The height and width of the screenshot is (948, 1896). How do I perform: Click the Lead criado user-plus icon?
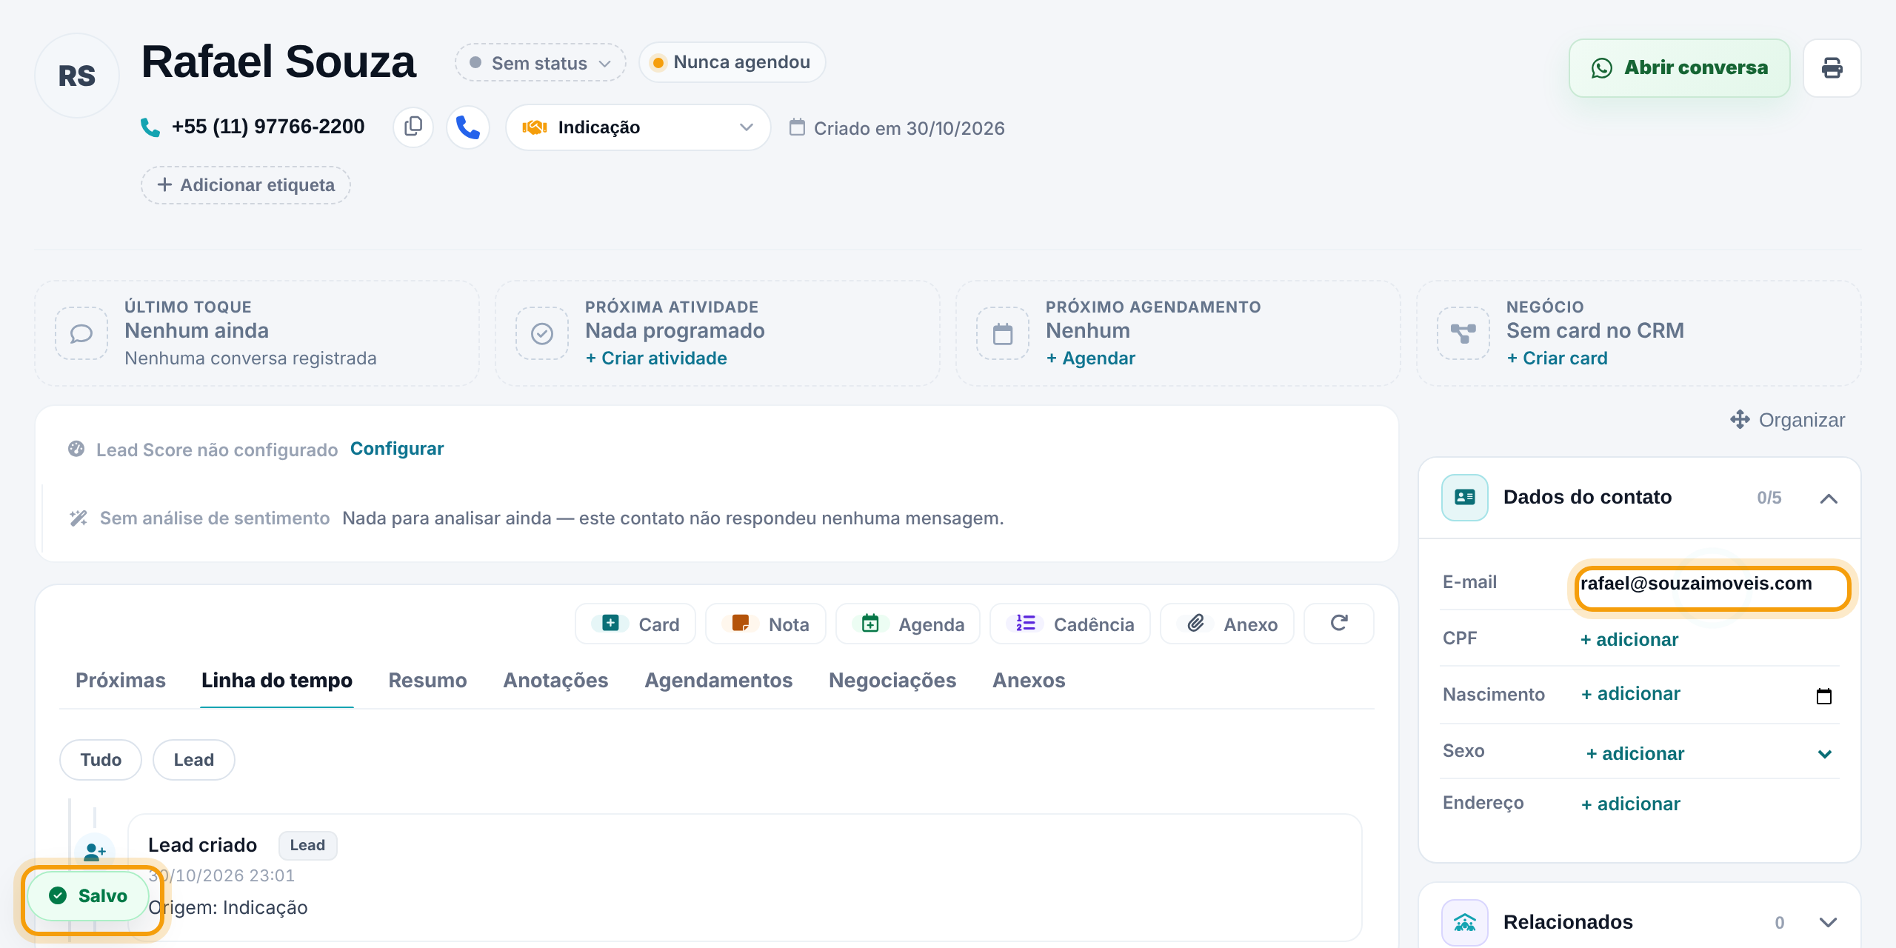[x=94, y=852]
